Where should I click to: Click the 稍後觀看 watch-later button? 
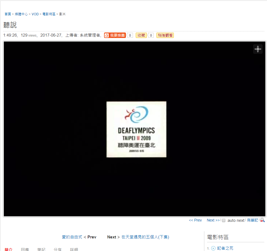165,35
